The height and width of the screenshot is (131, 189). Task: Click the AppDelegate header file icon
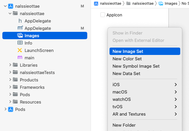click(x=20, y=21)
